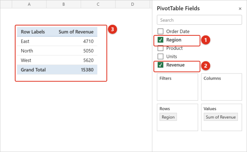Click the select-all corner of the sheet

6,4
